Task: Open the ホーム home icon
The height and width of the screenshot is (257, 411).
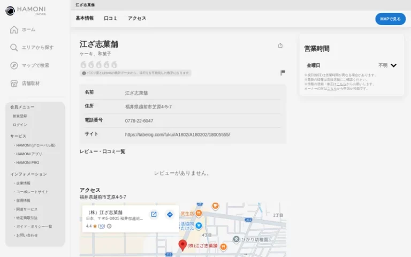Action: 14,29
